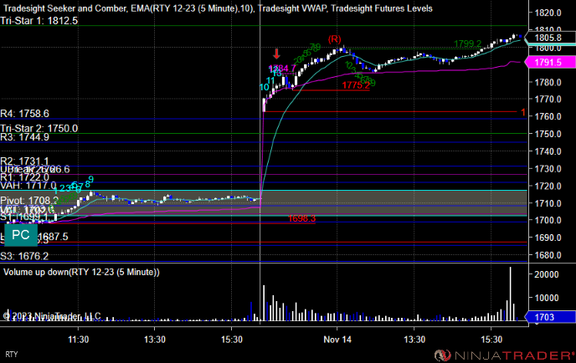Select the red '(R)' marker above the high

coord(334,39)
